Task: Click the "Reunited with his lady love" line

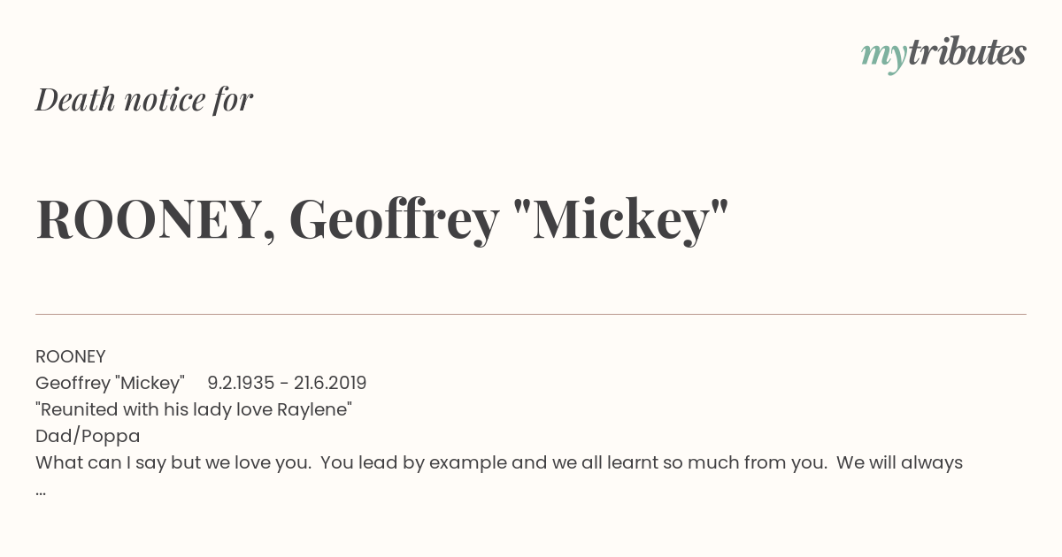Action: (155, 409)
